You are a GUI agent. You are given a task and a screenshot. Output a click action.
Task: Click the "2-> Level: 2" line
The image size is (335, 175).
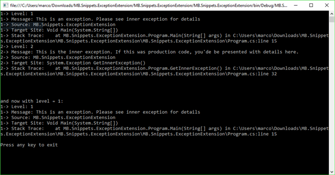pyautogui.click(x=17, y=46)
